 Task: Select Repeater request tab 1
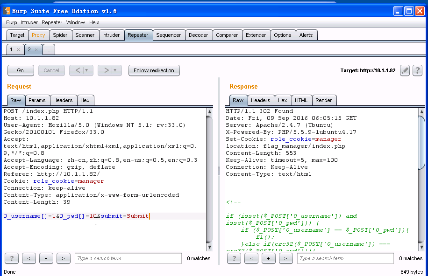point(11,49)
